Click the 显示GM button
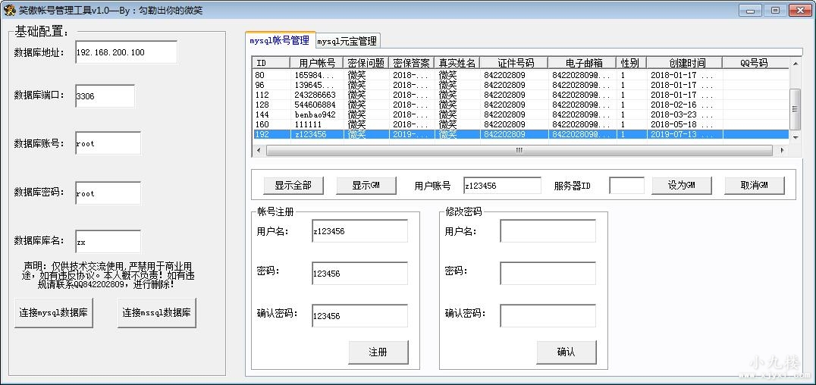This screenshot has height=385, width=816. click(366, 185)
